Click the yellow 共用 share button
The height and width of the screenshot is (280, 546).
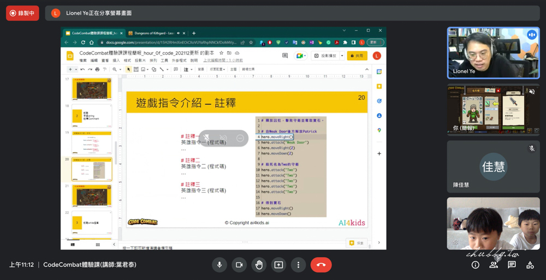[x=357, y=56]
